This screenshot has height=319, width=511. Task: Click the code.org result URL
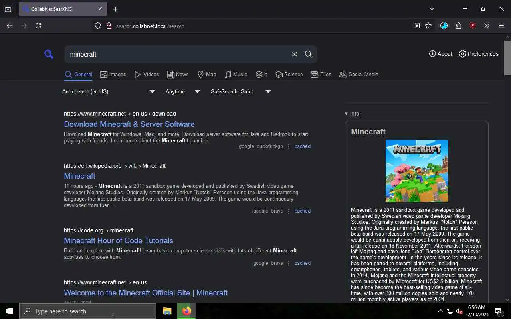99,230
